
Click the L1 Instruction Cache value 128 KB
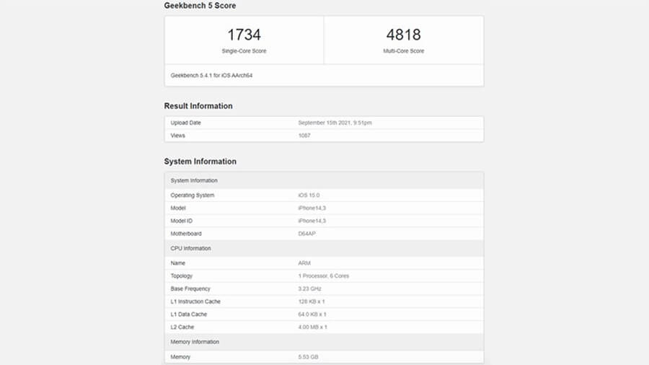312,302
